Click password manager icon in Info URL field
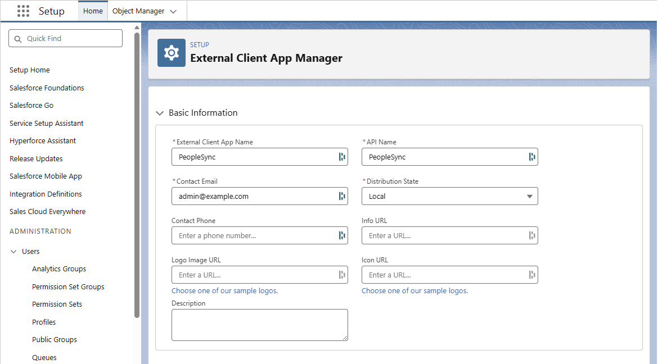The image size is (658, 364). 532,236
